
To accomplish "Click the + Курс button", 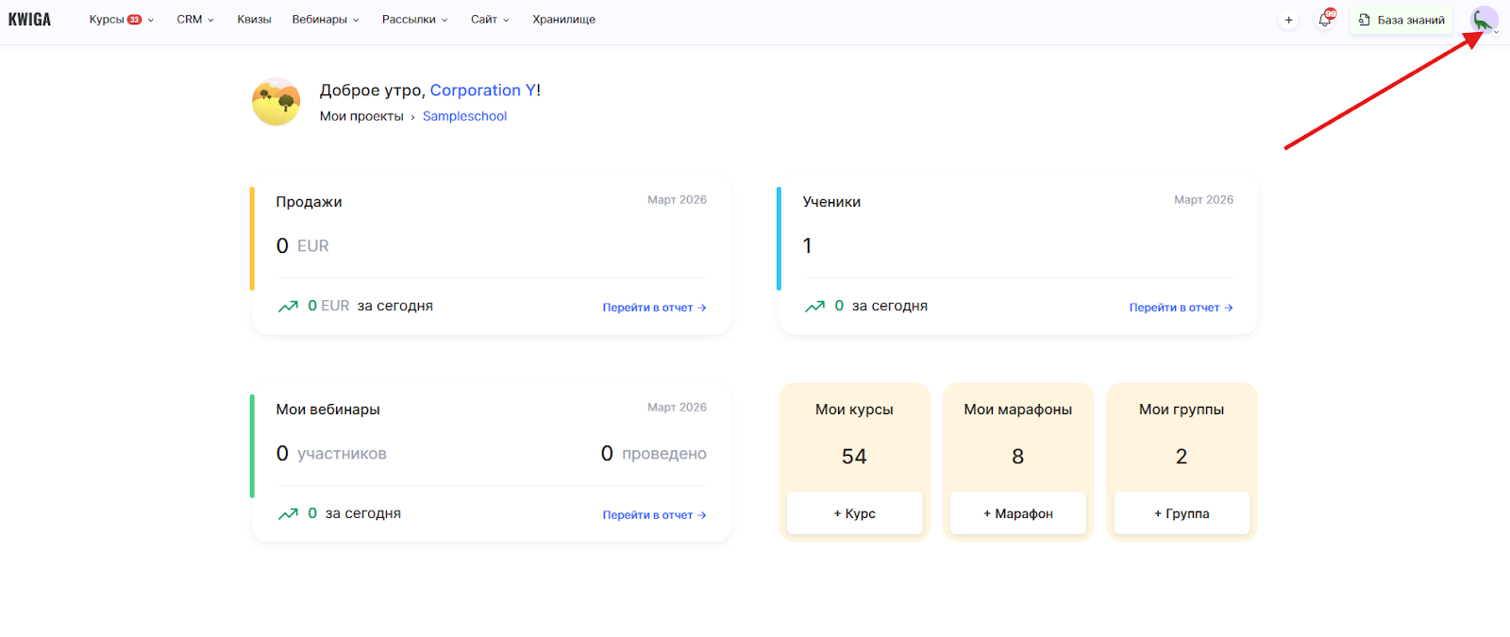I will [854, 513].
